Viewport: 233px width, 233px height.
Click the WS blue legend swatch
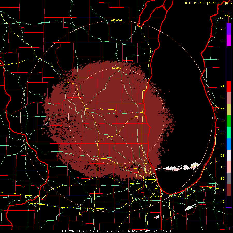229,144
